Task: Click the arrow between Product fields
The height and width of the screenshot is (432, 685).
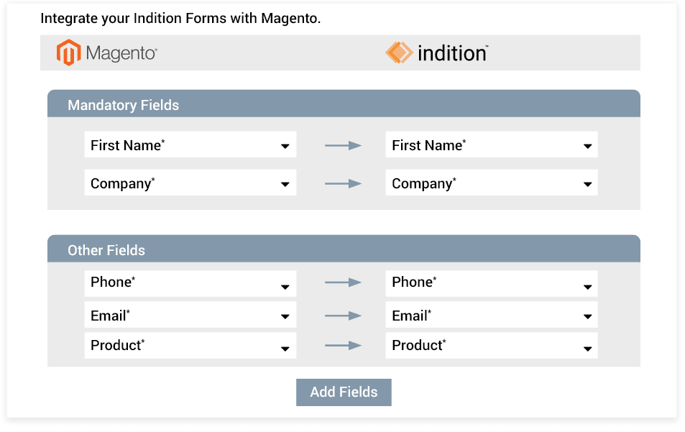Action: (x=343, y=346)
